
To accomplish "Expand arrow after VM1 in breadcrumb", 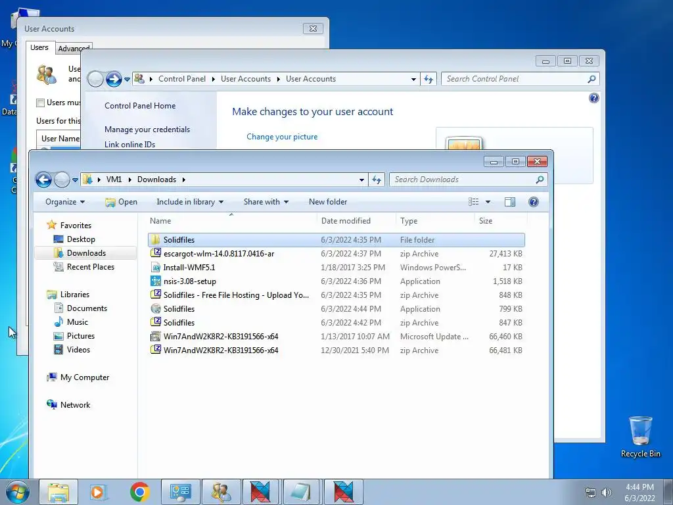I will pyautogui.click(x=129, y=180).
